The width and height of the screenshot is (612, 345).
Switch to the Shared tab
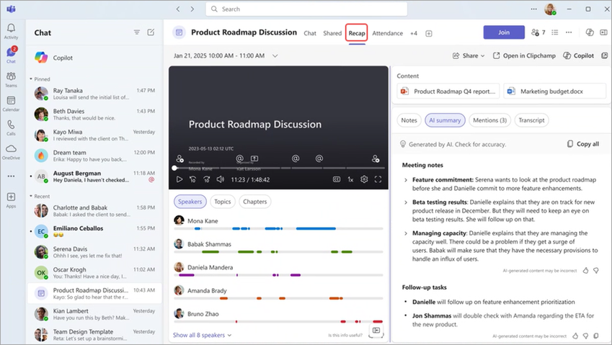coord(332,34)
